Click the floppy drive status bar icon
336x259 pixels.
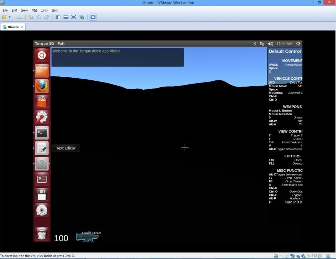pos(286,256)
